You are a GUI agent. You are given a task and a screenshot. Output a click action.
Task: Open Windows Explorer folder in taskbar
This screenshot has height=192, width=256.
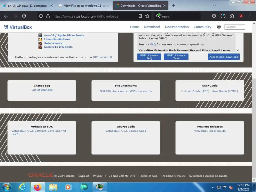[53, 187]
